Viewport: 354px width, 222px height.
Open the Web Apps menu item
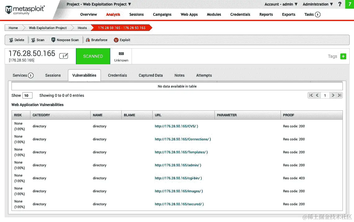(x=189, y=15)
